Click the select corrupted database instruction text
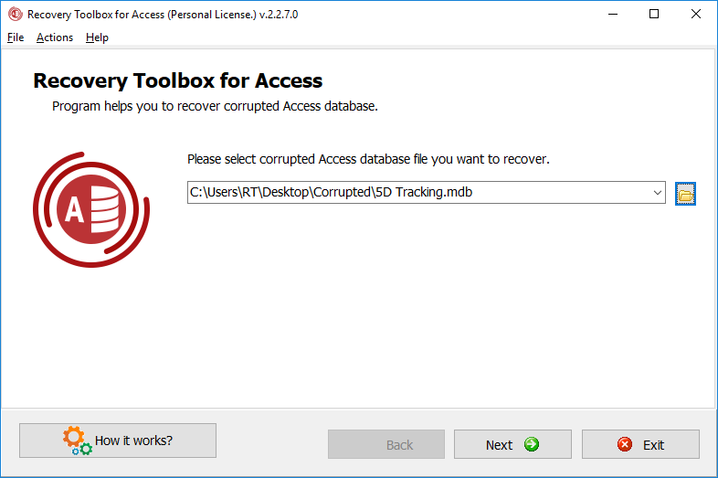 pyautogui.click(x=368, y=159)
